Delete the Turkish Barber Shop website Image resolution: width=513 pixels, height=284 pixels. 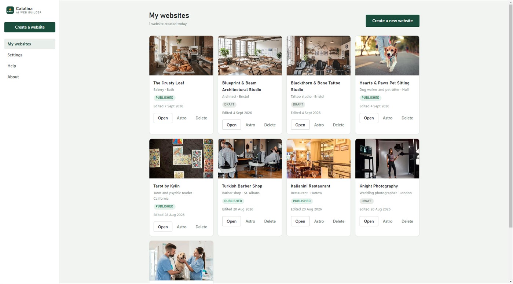(x=270, y=221)
